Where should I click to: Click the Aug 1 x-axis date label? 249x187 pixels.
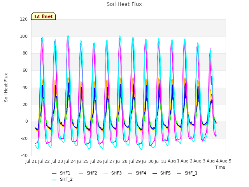(174, 161)
